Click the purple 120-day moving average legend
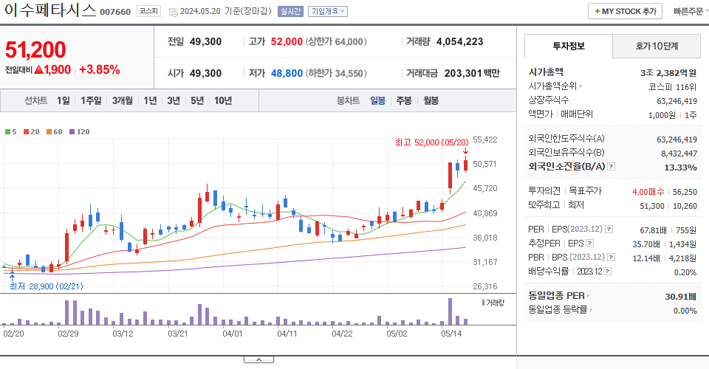This screenshot has width=709, height=369. point(80,132)
